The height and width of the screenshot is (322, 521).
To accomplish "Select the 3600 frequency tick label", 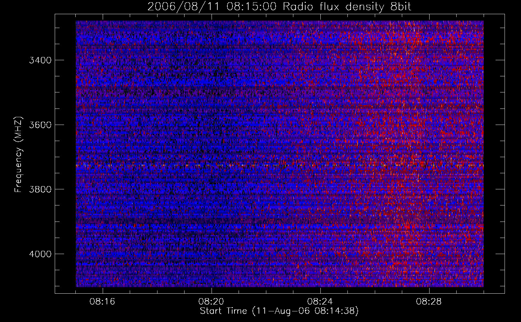I will [40, 125].
